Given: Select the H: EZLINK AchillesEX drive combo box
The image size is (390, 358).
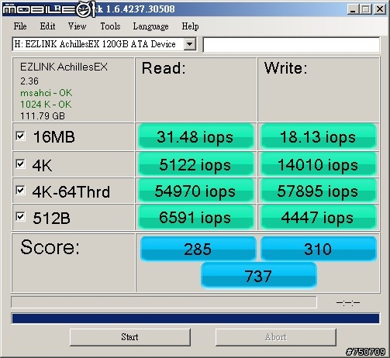Looking at the screenshot, I should tap(104, 44).
